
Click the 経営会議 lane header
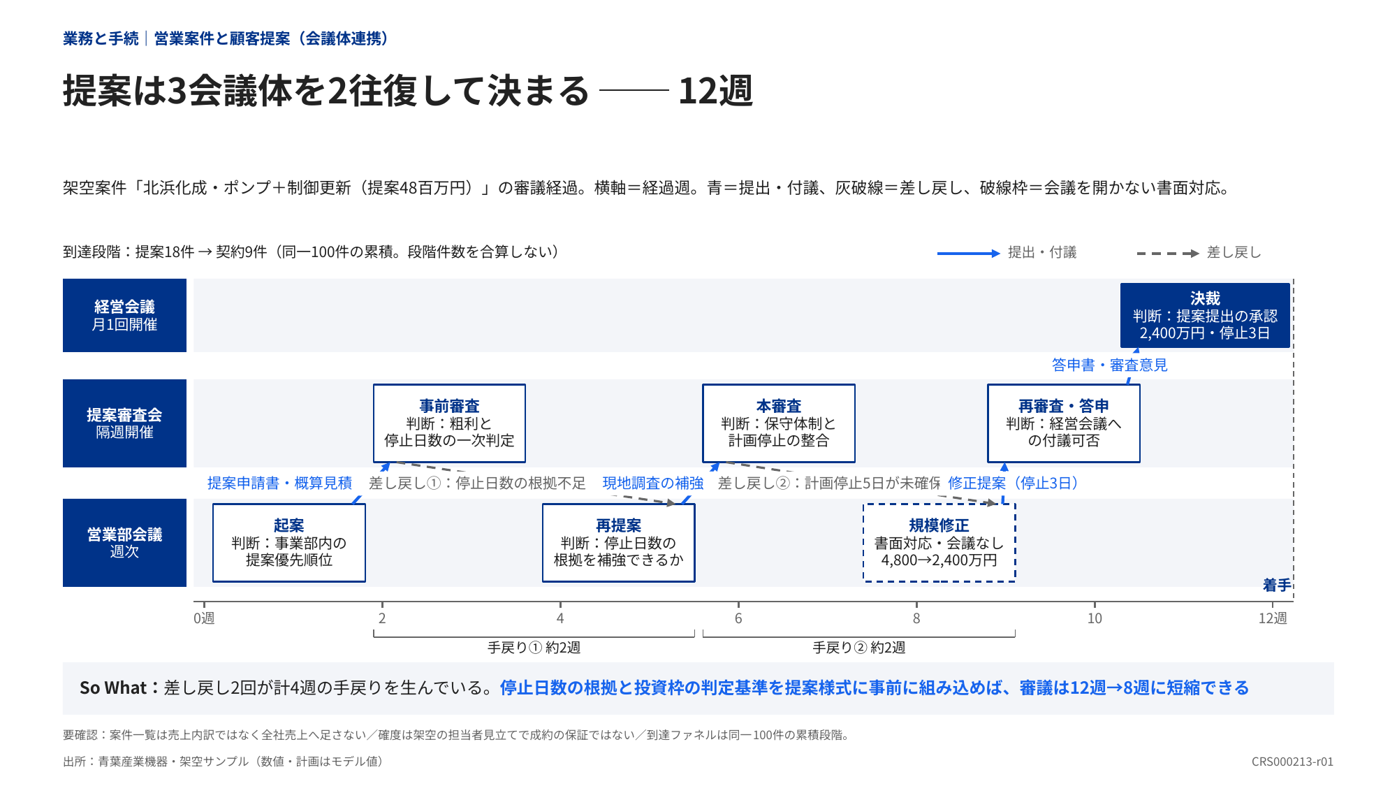[x=124, y=315]
